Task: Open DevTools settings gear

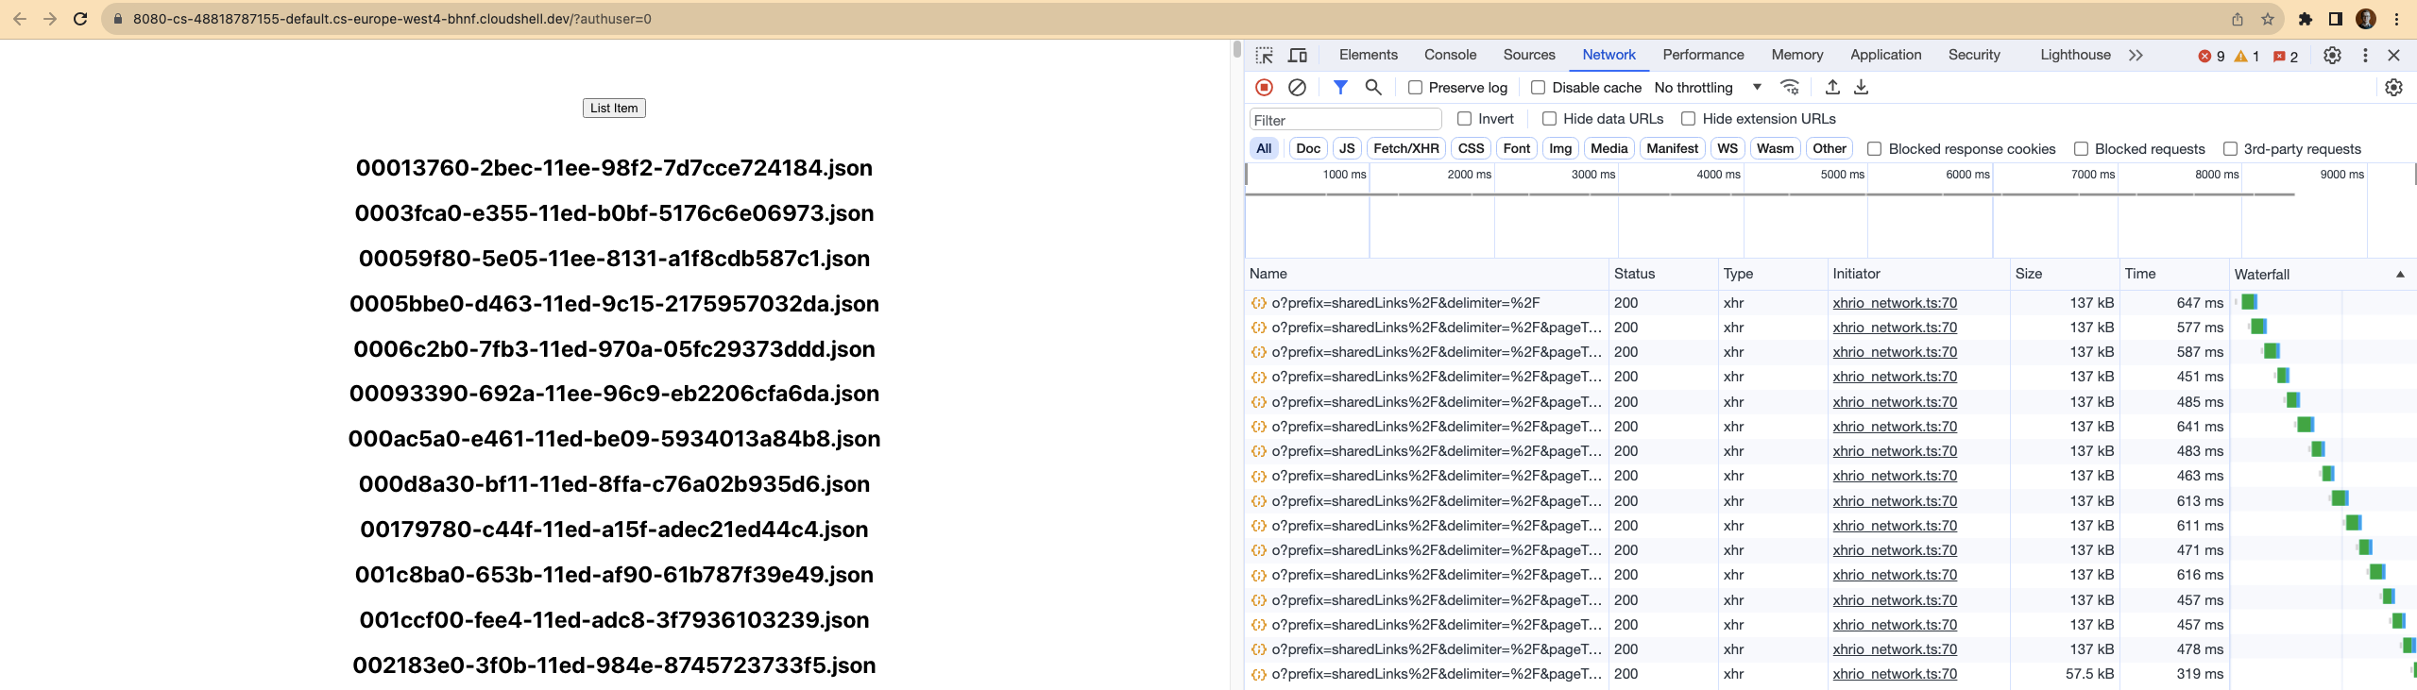Action: (2332, 55)
